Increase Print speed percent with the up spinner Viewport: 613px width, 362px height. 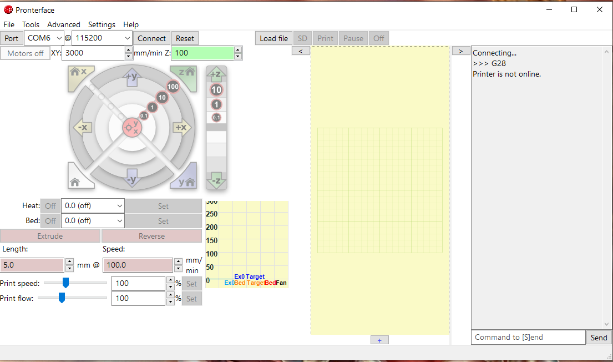[x=170, y=280]
